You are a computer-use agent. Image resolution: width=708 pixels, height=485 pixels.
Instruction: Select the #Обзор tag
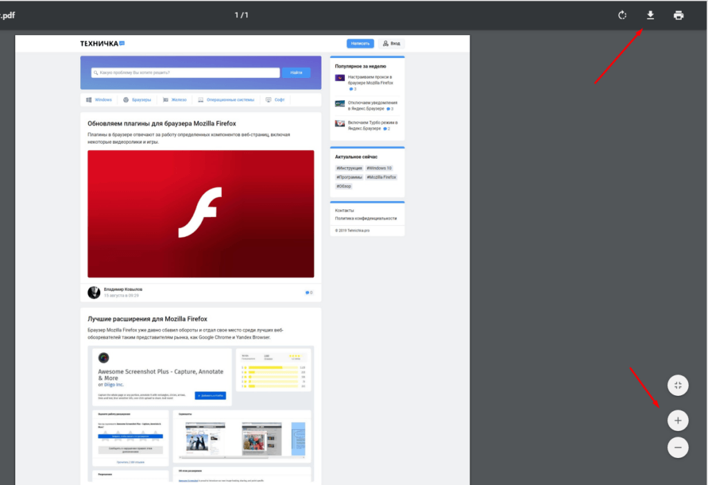coord(344,187)
